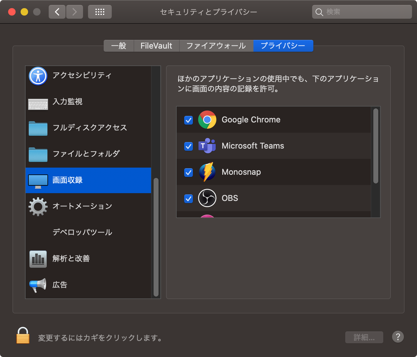
Task: Minimize the window with yellow button
Action: [24, 12]
